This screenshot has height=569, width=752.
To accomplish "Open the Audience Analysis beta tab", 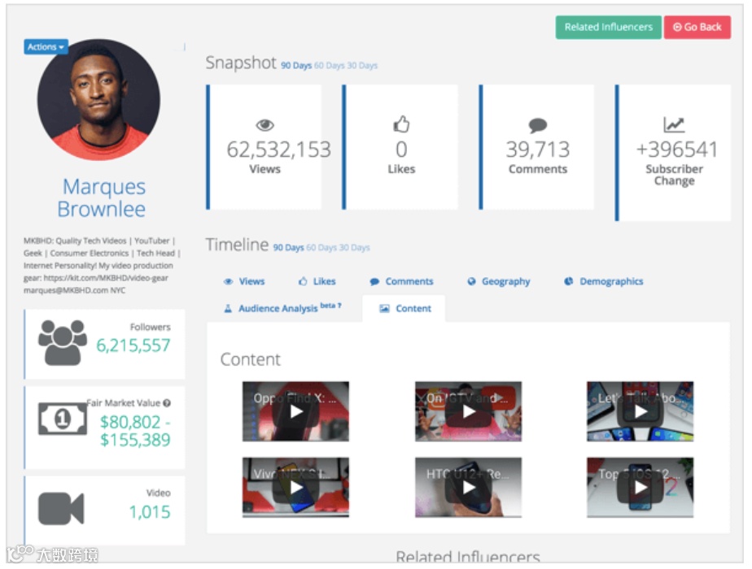I will coord(283,308).
